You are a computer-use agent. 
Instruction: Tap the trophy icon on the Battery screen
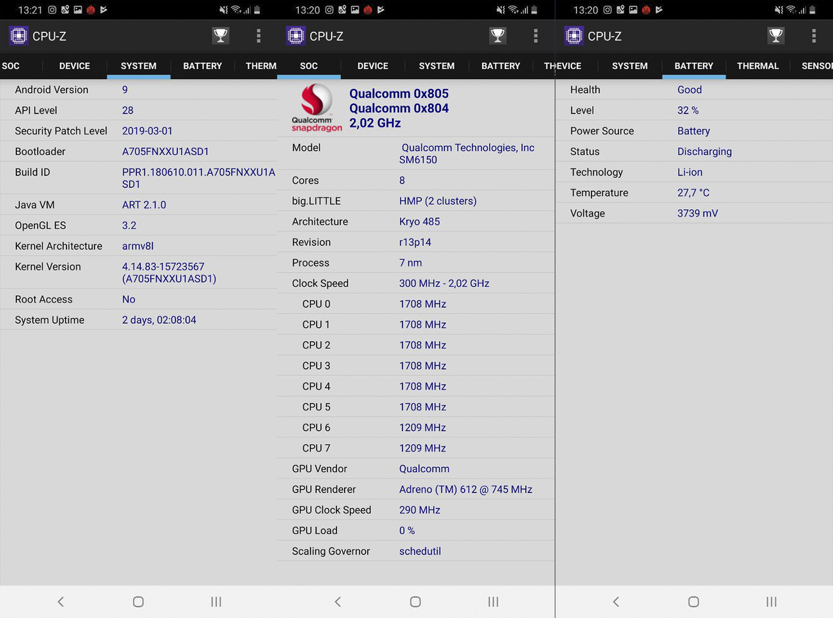tap(776, 36)
